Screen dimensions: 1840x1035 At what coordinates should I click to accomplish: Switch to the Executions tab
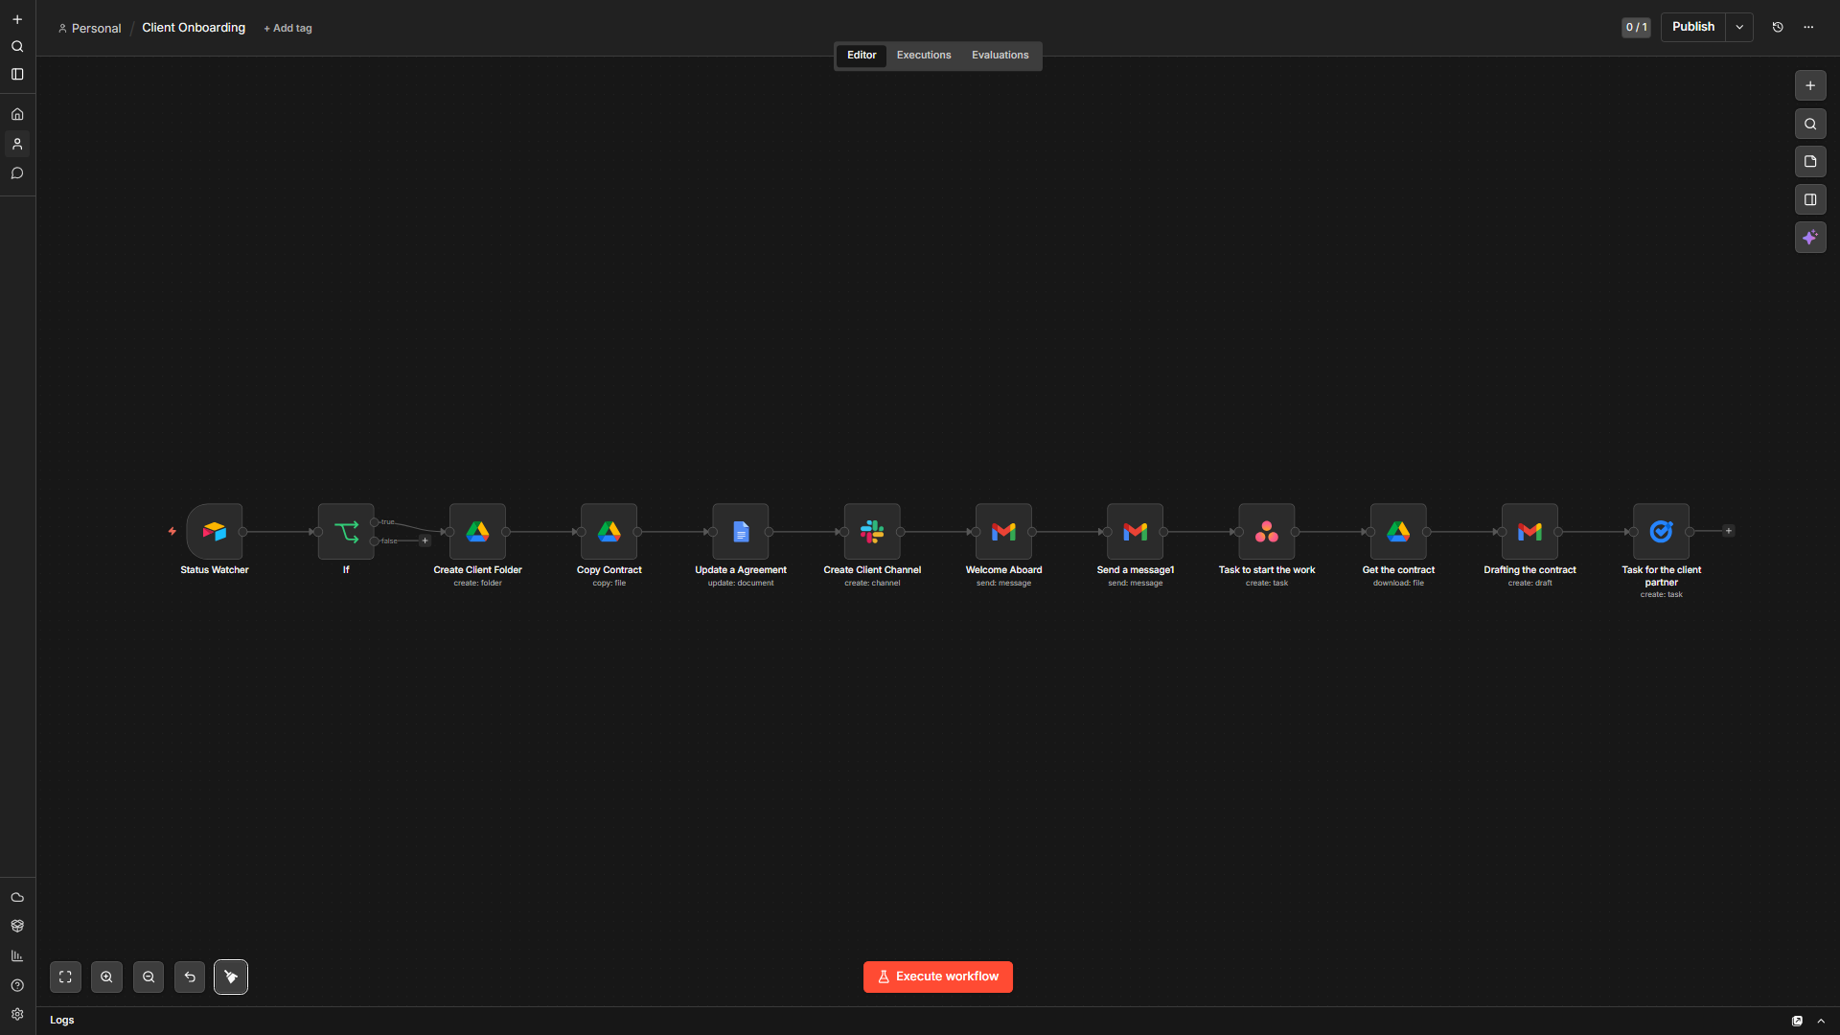tap(924, 55)
